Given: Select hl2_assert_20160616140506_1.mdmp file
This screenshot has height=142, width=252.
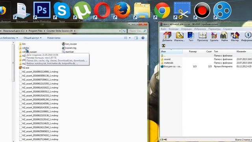Looking at the screenshot, I should (39, 103).
